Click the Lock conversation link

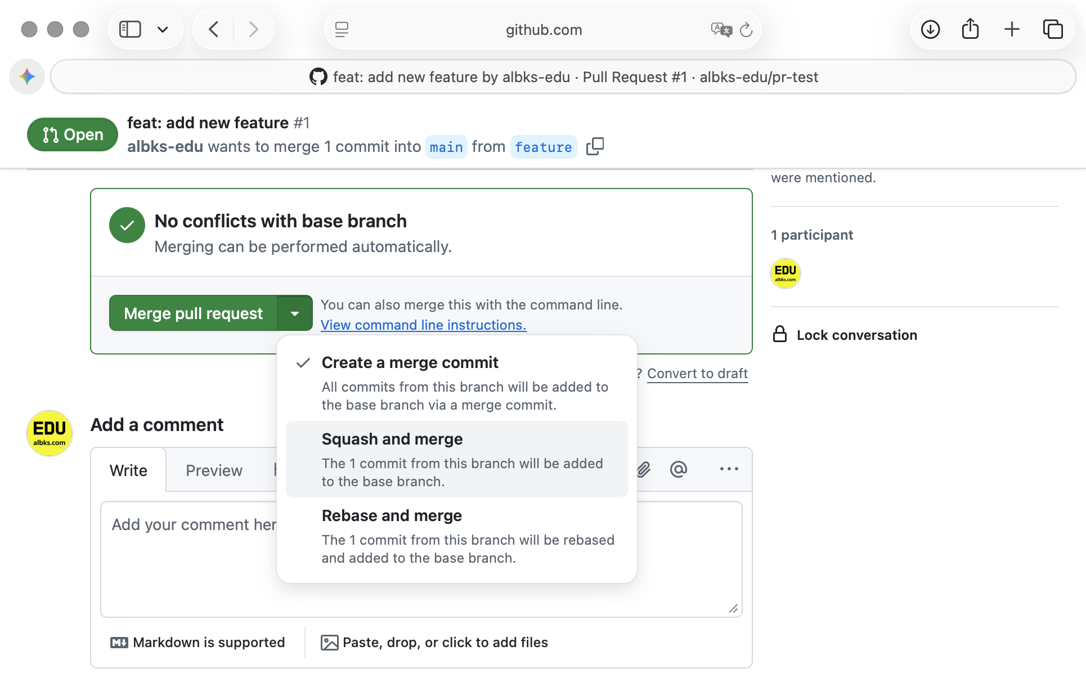[x=856, y=335]
